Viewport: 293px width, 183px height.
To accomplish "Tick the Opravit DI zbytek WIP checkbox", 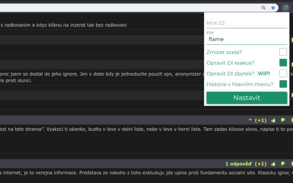I will (283, 73).
